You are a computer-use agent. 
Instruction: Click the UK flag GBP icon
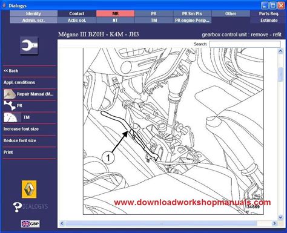[30, 223]
